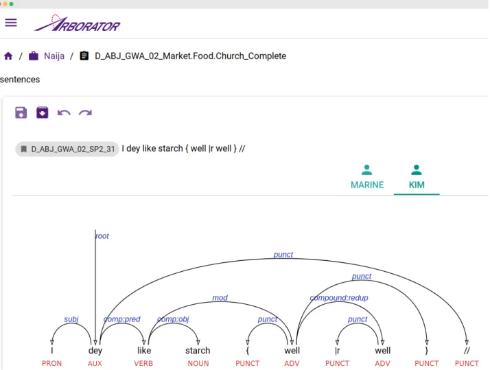Click the mod relation label

tap(220, 298)
